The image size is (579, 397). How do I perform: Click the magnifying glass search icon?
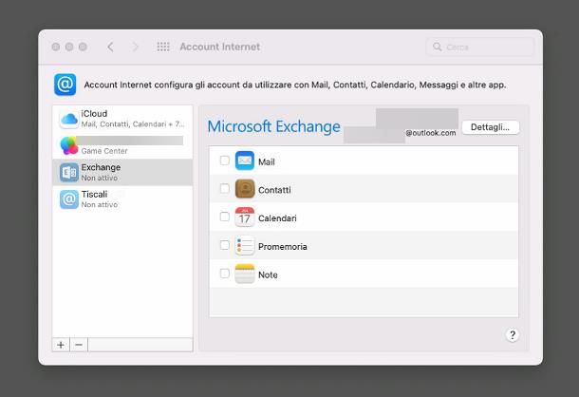pyautogui.click(x=438, y=47)
